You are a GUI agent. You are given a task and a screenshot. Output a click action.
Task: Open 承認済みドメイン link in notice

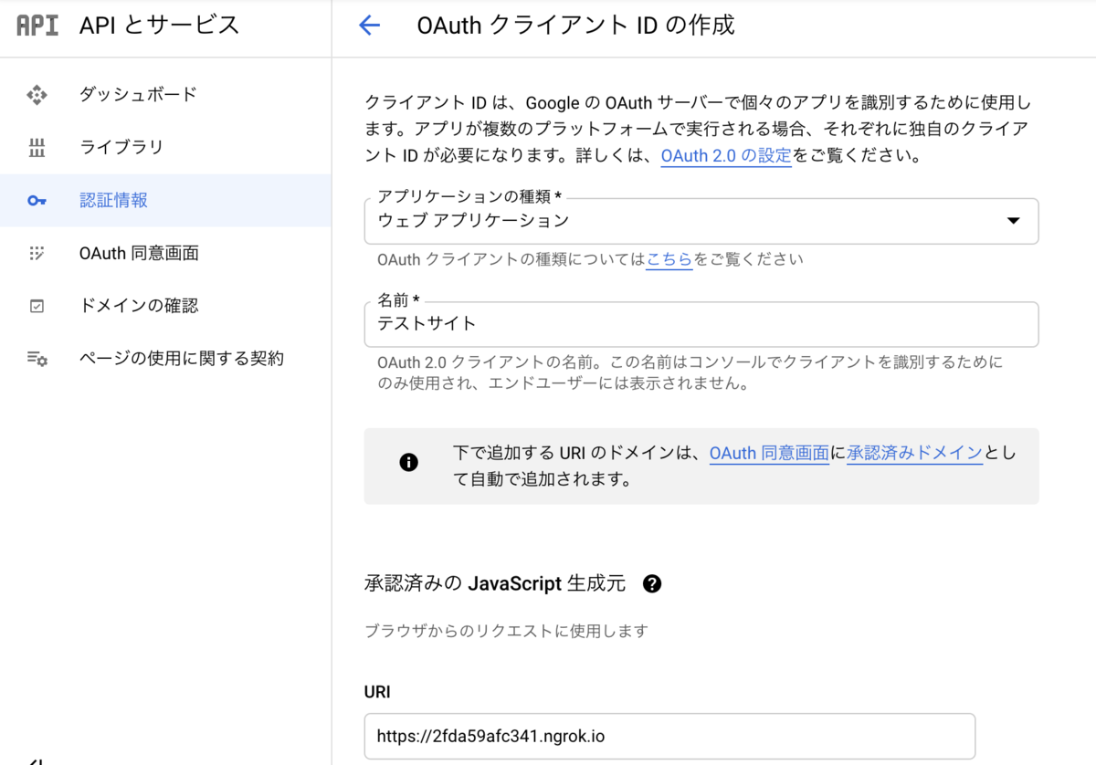914,453
